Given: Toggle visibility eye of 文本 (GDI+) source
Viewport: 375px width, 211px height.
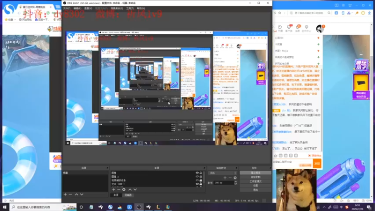Looking at the screenshot, I should tap(197, 184).
